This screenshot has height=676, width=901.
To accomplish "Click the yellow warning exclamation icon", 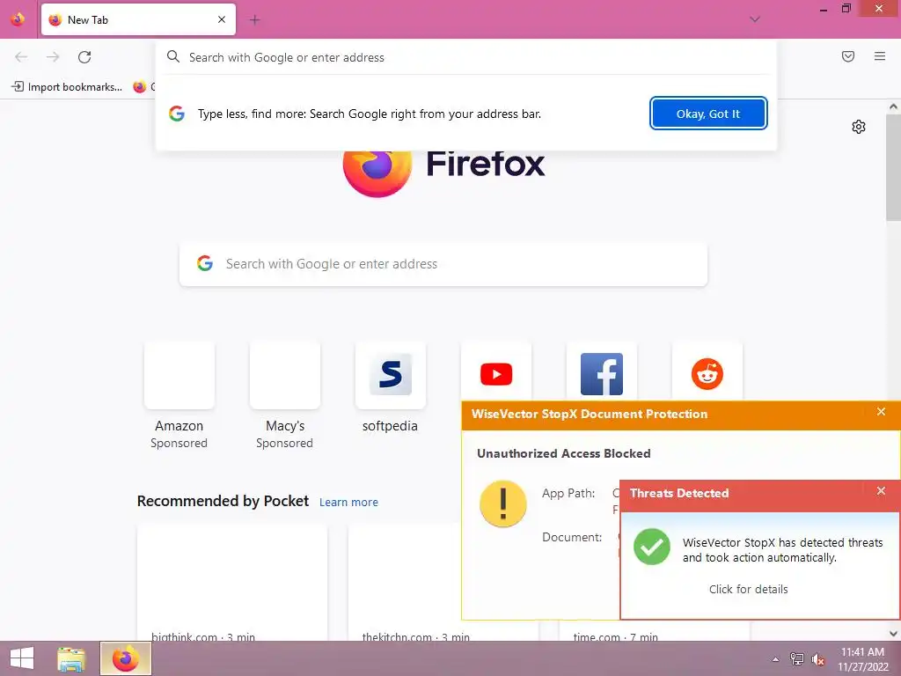I will [502, 503].
